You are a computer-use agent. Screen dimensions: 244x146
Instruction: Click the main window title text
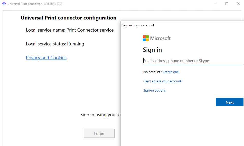pos(35,4)
